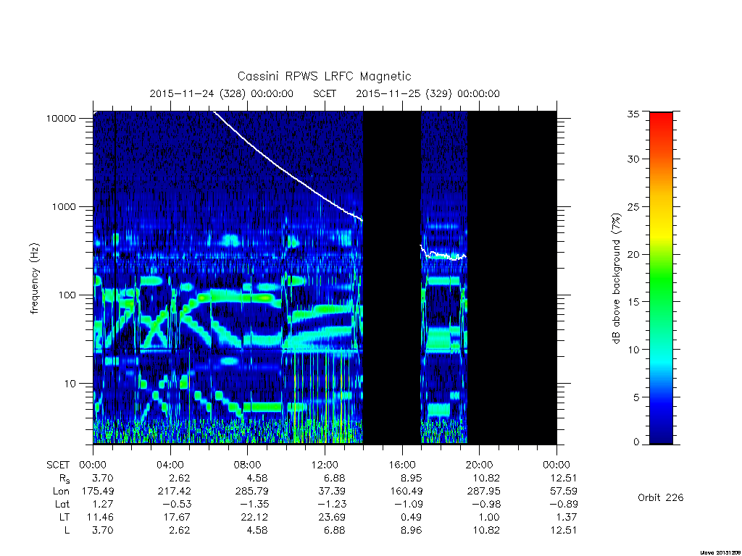Click the SCET row header label

[58, 465]
